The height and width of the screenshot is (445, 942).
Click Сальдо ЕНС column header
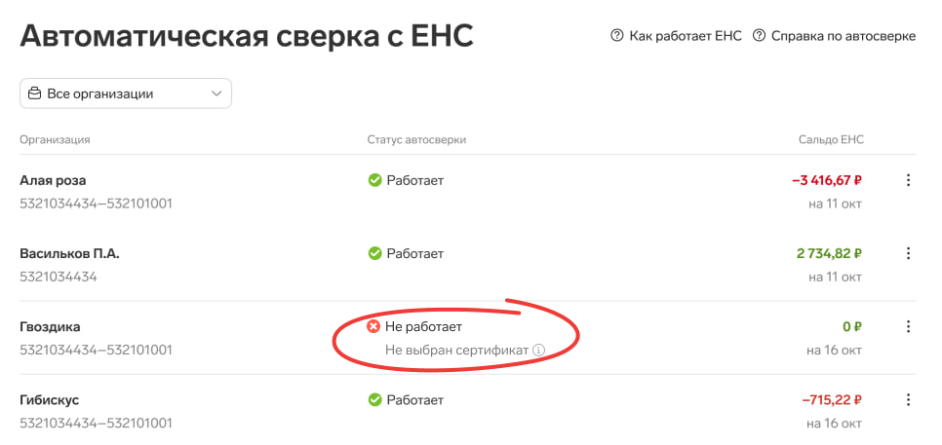tap(831, 140)
